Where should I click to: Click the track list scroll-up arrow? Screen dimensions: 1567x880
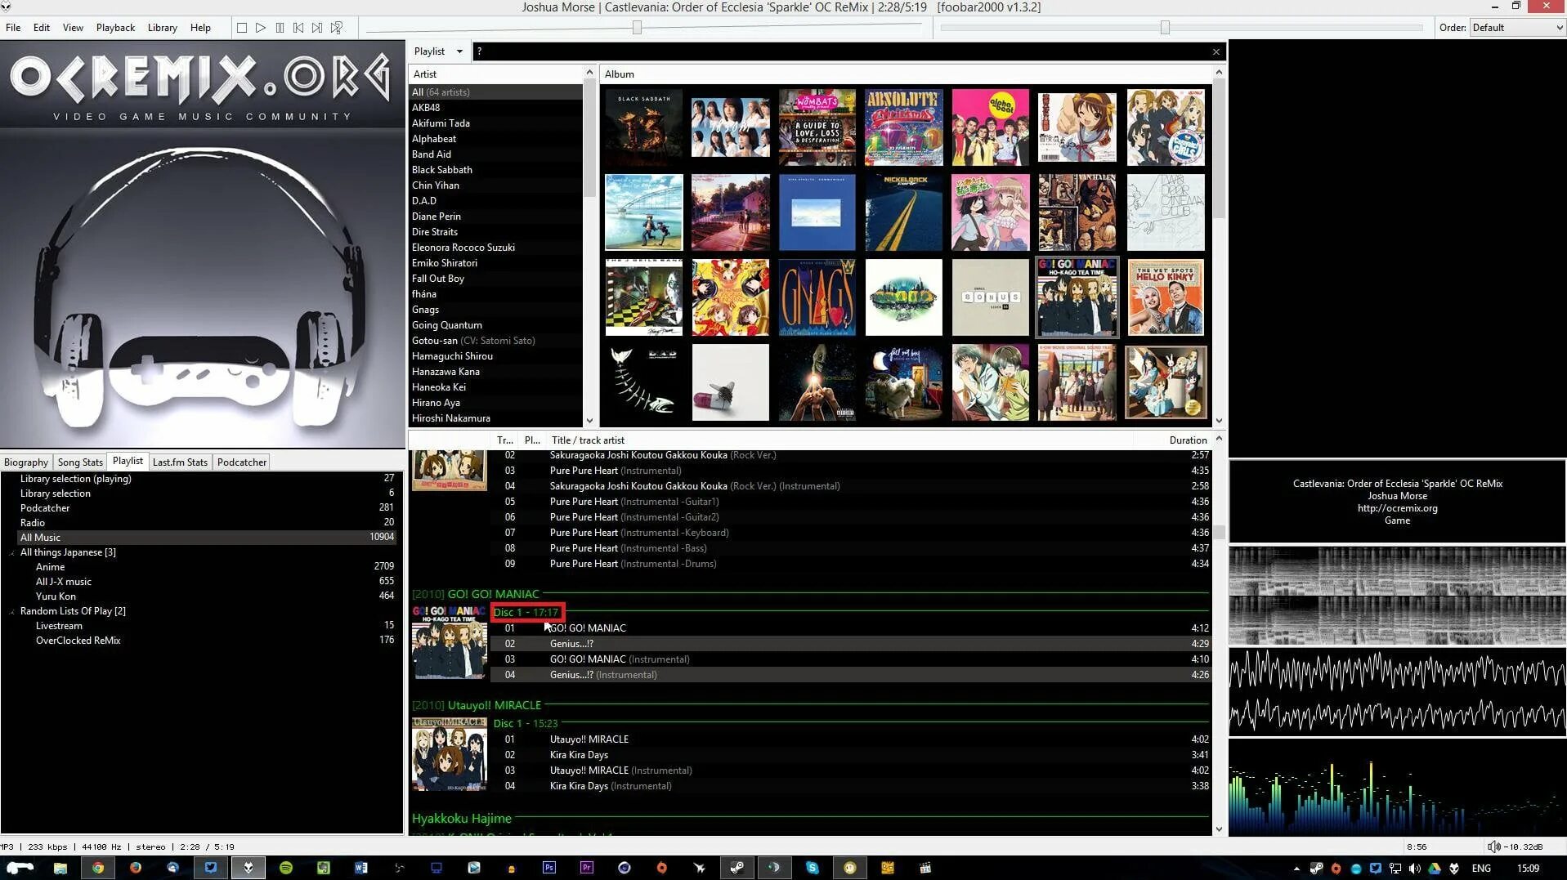(1219, 439)
